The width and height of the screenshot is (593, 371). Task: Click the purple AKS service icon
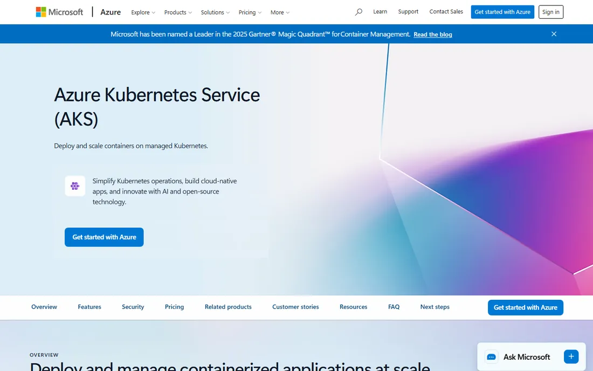pos(75,185)
